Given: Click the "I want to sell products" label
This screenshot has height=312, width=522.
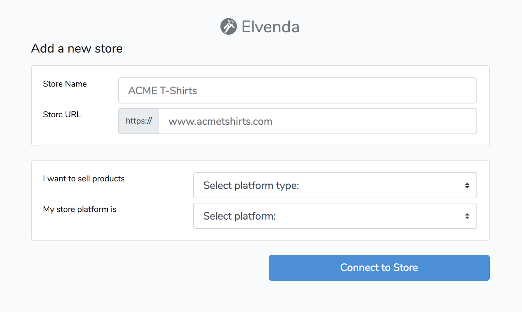Looking at the screenshot, I should coord(84,179).
